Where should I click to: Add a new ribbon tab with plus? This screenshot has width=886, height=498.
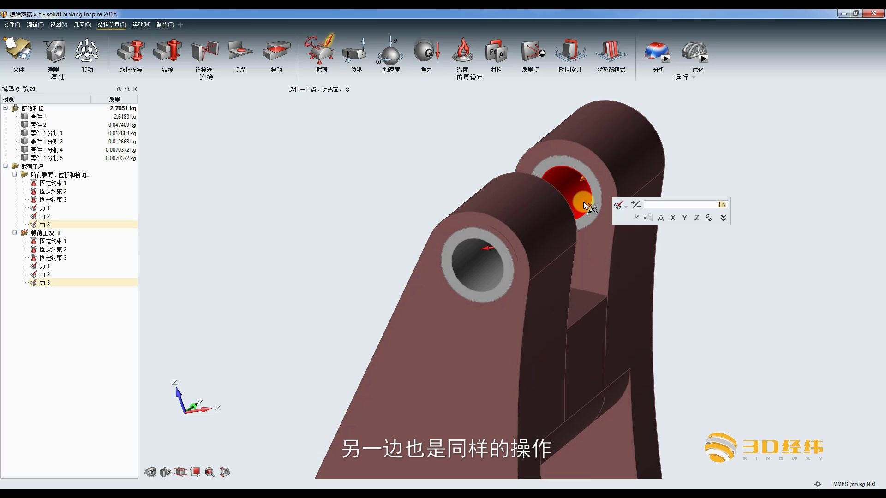(180, 25)
